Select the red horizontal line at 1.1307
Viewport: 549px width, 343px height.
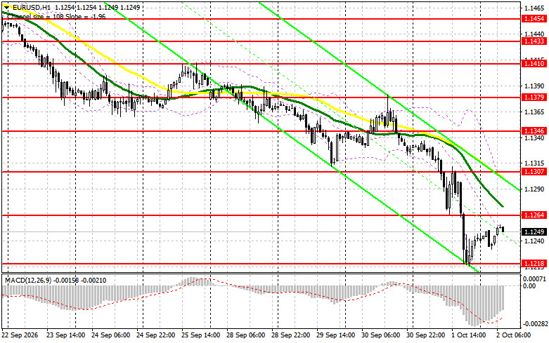tap(261, 171)
